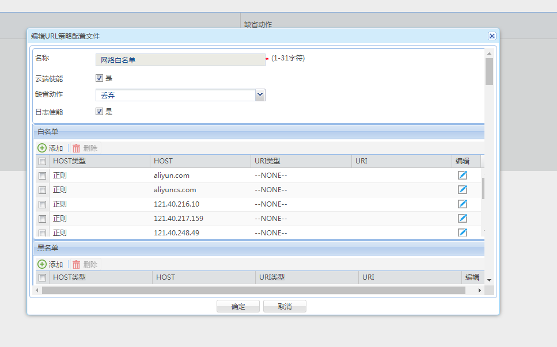Screen dimensions: 557x347
Task: Sort blacklist by URI类型 column
Action: 307,277
